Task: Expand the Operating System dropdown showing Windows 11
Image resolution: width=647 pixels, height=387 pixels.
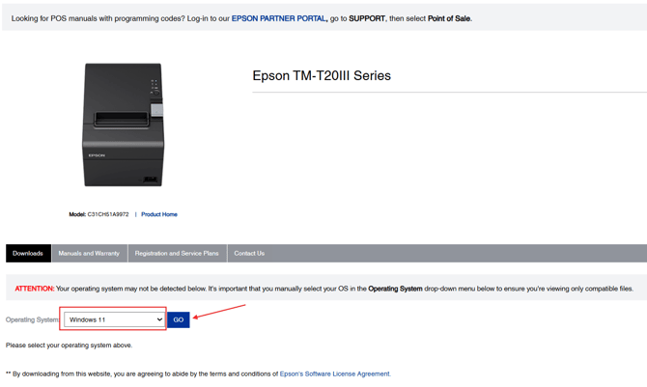Action: 115,319
